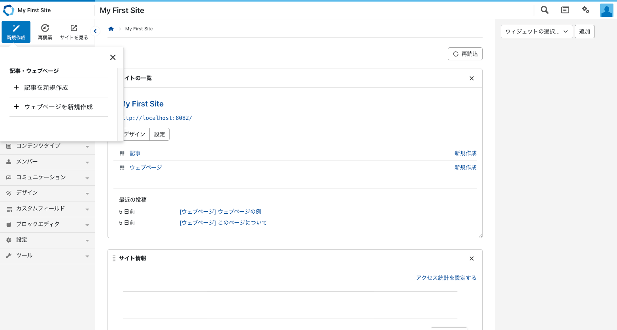Click the カスタムフィールド sidebar icon
The image size is (617, 330).
9,209
